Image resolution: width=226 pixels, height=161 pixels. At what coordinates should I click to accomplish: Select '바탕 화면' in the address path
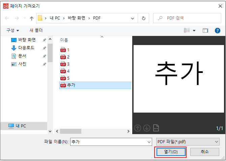tap(77, 18)
